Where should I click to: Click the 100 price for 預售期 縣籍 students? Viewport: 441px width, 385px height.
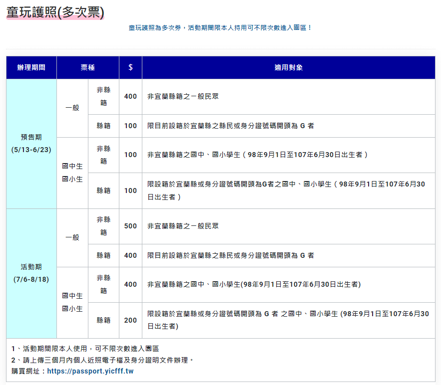(x=130, y=191)
